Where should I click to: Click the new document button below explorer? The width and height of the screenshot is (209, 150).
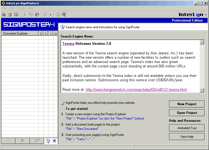tap(8, 141)
